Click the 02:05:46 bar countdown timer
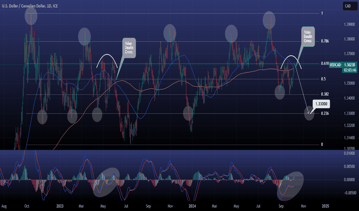 (x=350, y=70)
